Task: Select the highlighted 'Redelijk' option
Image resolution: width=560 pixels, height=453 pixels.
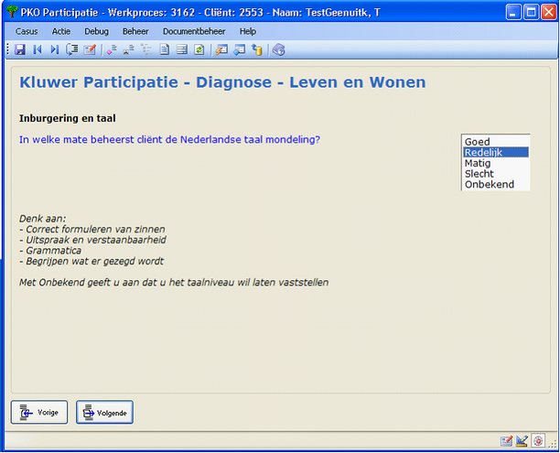Action: coord(496,153)
